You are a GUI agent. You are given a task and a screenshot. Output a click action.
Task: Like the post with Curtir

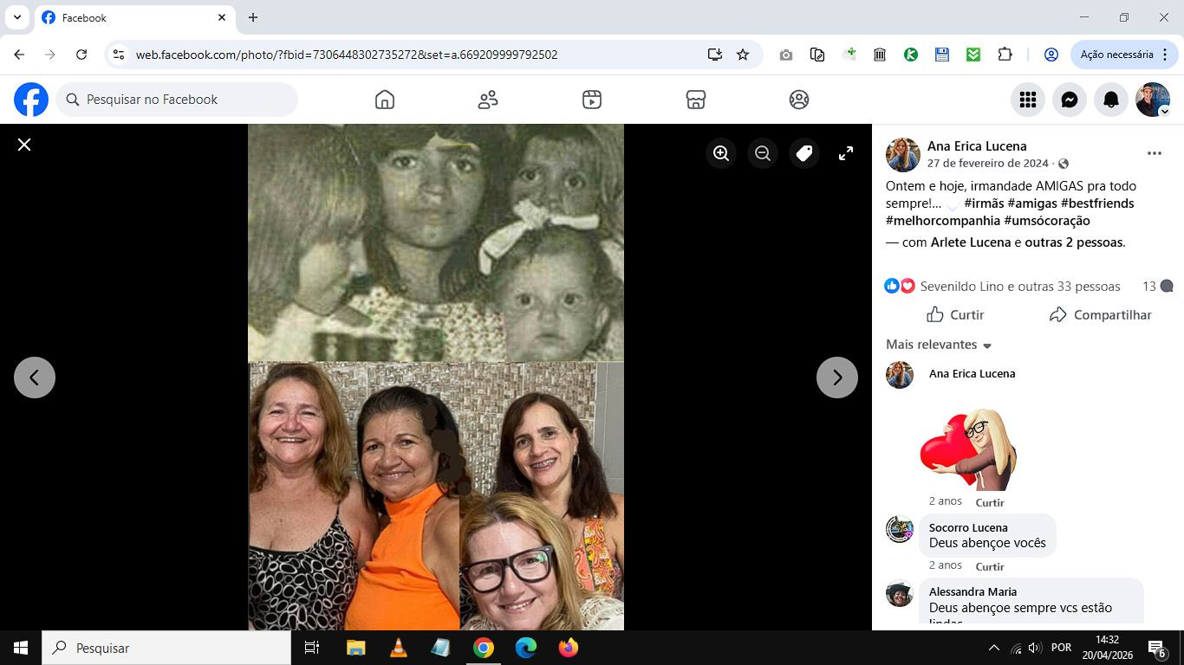(x=955, y=315)
